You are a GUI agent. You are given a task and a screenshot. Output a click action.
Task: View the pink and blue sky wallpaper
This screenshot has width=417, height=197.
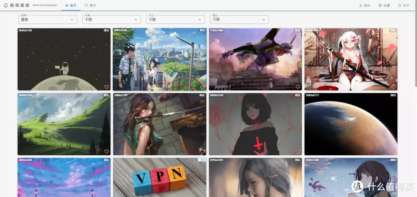(x=64, y=177)
